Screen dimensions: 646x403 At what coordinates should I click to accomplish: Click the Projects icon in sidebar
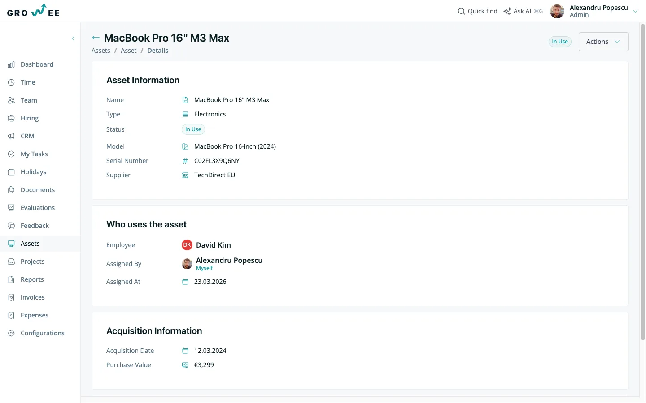(x=11, y=262)
